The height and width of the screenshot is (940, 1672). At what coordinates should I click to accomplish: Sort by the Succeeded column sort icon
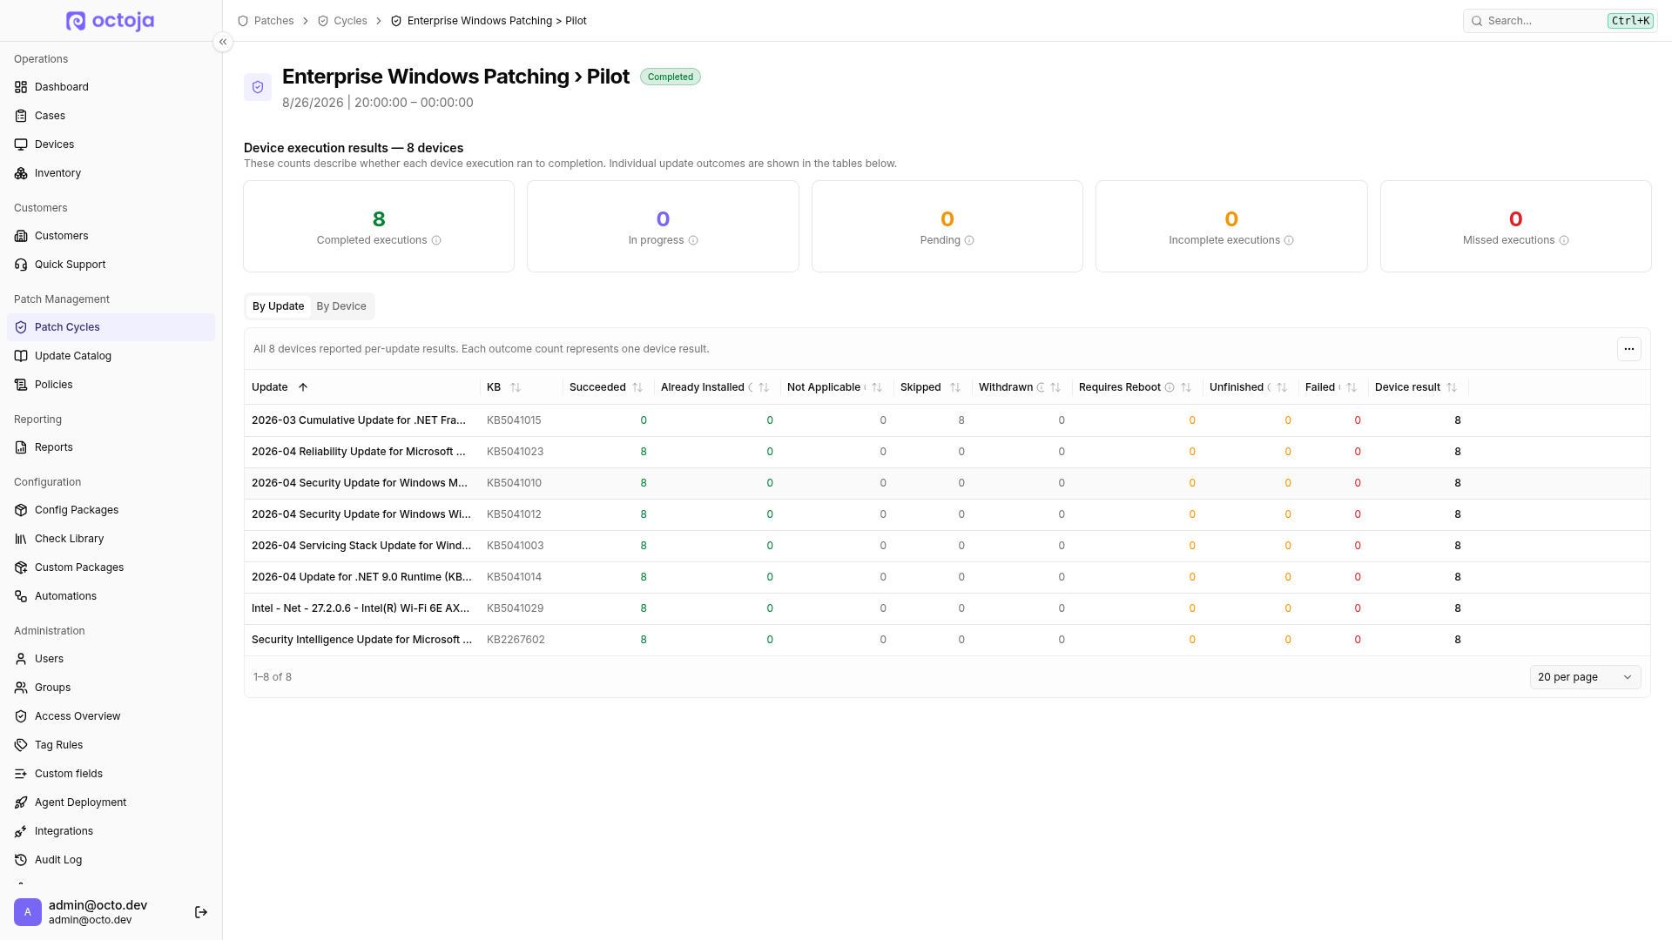[x=637, y=387]
